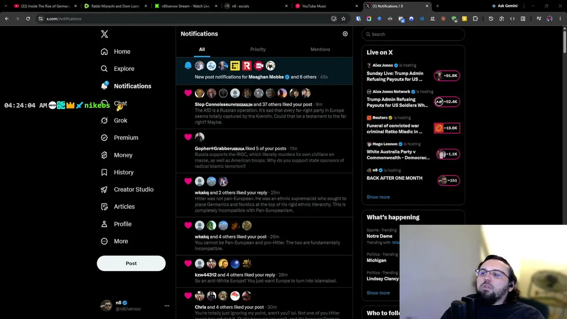Screen dimensions: 567x319
Task: Click the site info icon in address bar
Action: pos(41,19)
